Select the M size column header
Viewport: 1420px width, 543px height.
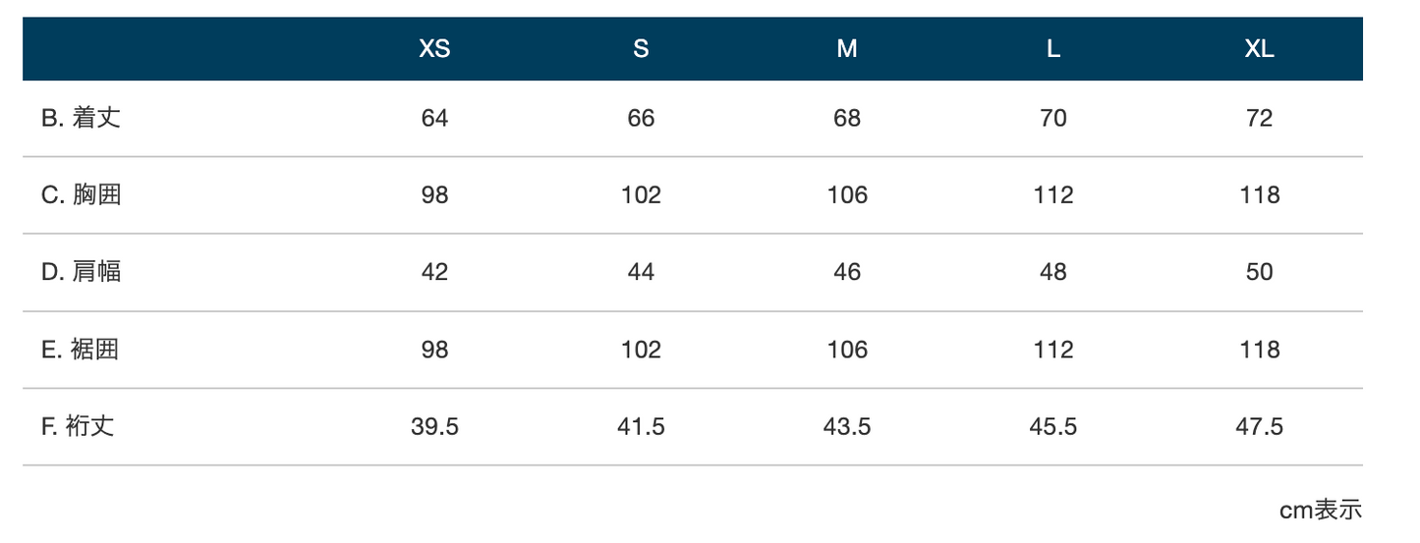tap(847, 49)
